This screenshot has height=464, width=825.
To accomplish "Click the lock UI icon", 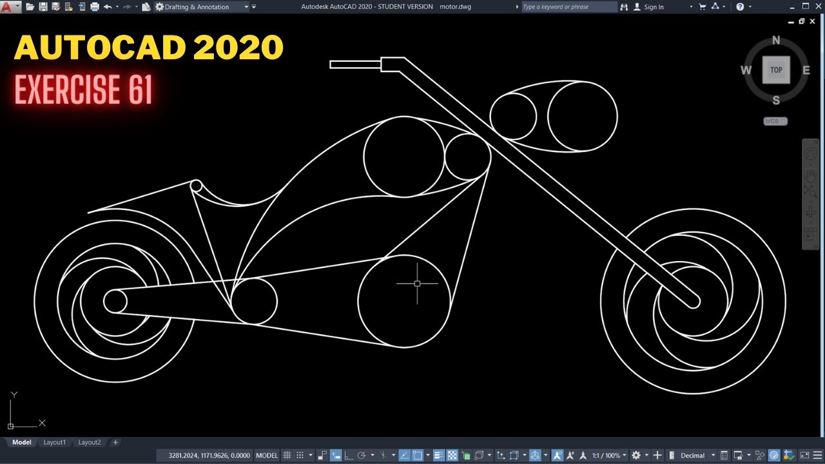I will click(738, 456).
